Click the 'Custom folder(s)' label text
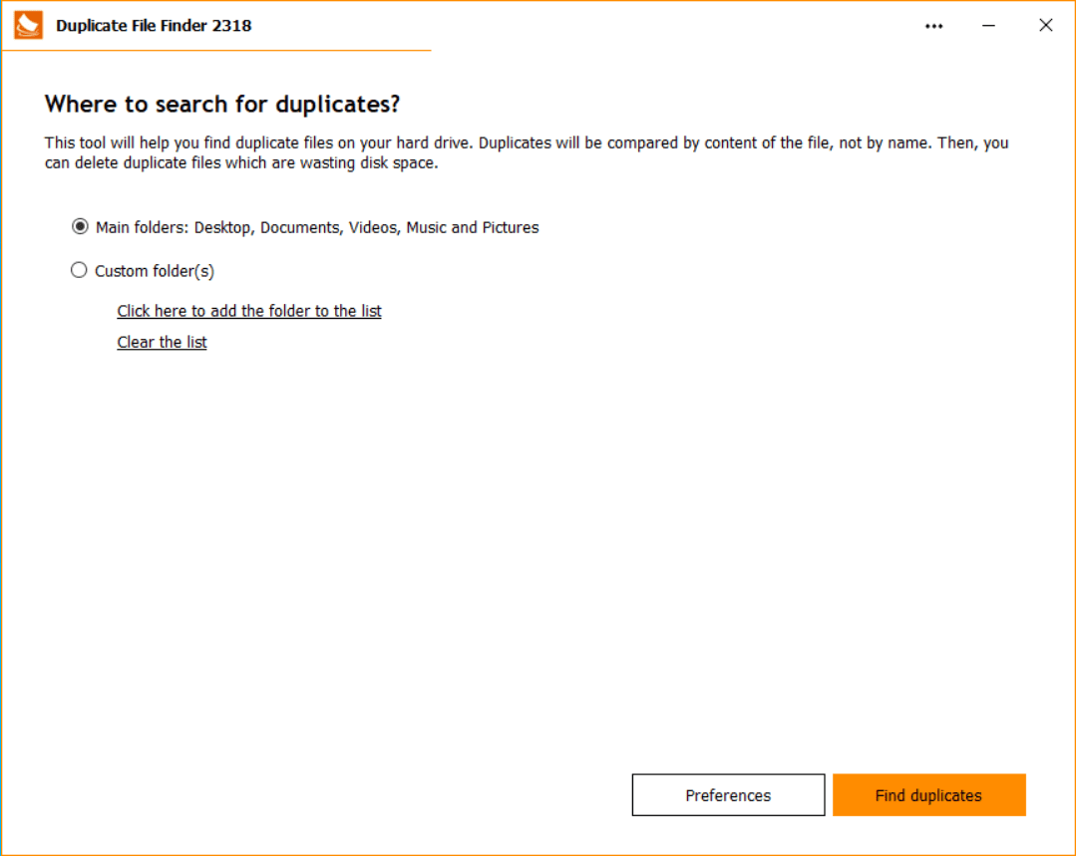This screenshot has height=856, width=1076. click(x=155, y=271)
